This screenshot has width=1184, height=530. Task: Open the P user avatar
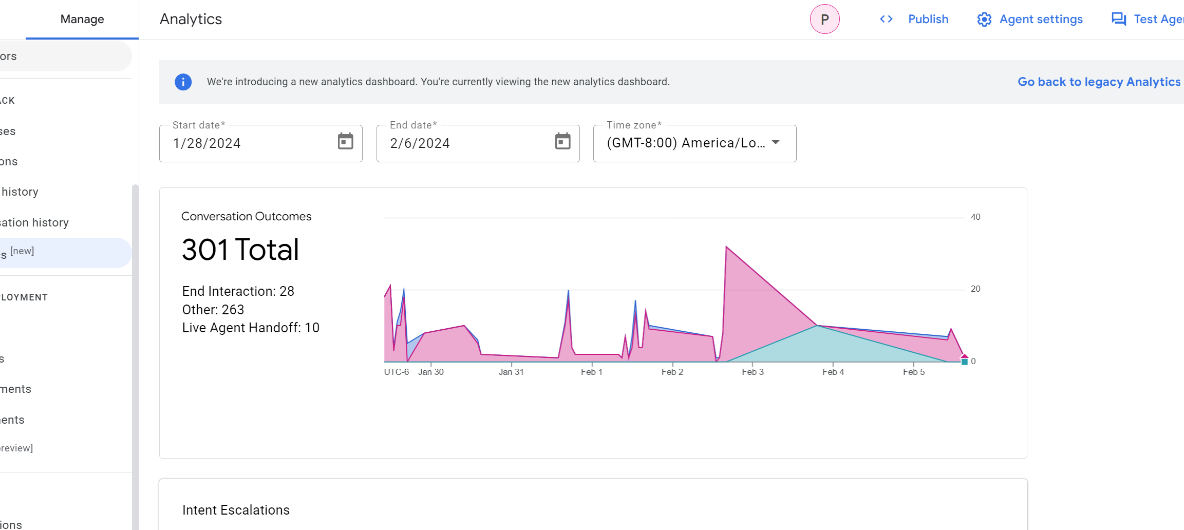[x=825, y=20]
